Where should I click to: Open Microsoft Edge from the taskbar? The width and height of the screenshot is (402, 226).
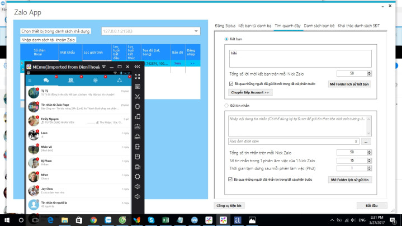(x=50, y=220)
